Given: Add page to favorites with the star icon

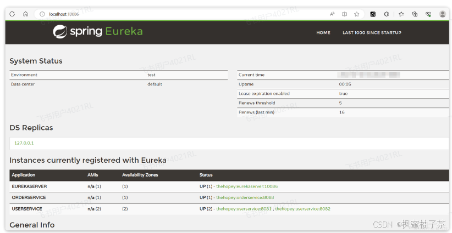Looking at the screenshot, I should click(356, 14).
